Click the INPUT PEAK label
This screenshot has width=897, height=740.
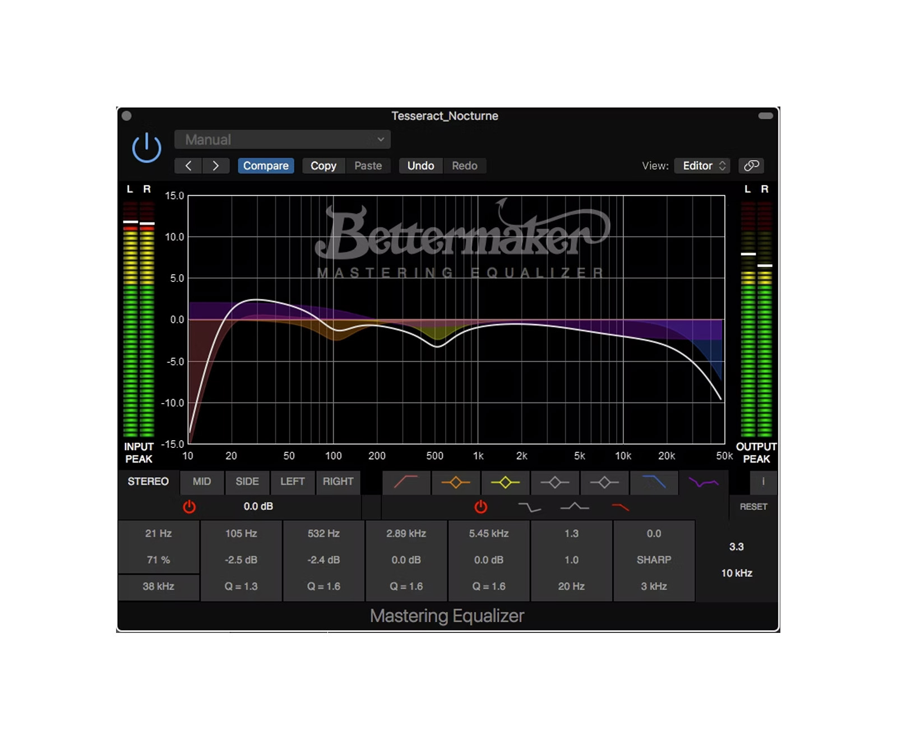click(138, 453)
